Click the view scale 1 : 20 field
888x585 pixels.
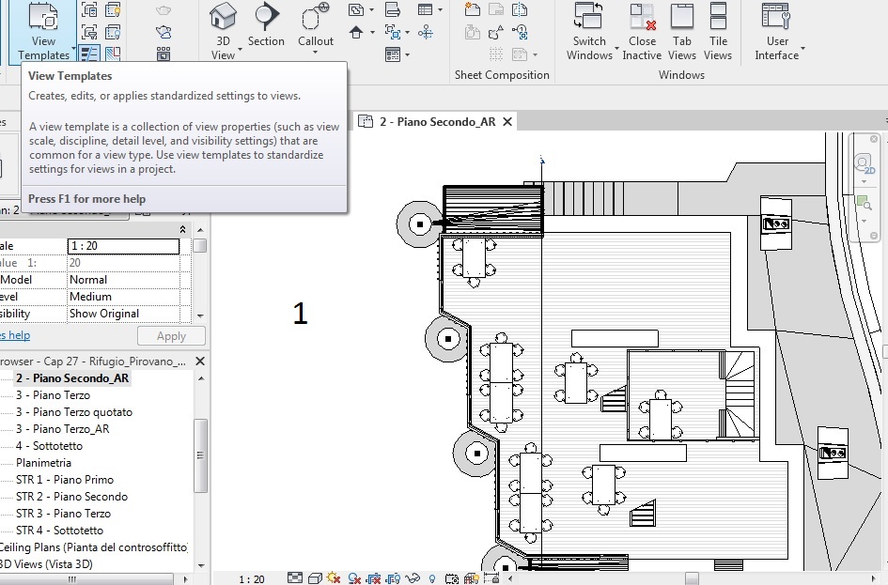tap(123, 246)
